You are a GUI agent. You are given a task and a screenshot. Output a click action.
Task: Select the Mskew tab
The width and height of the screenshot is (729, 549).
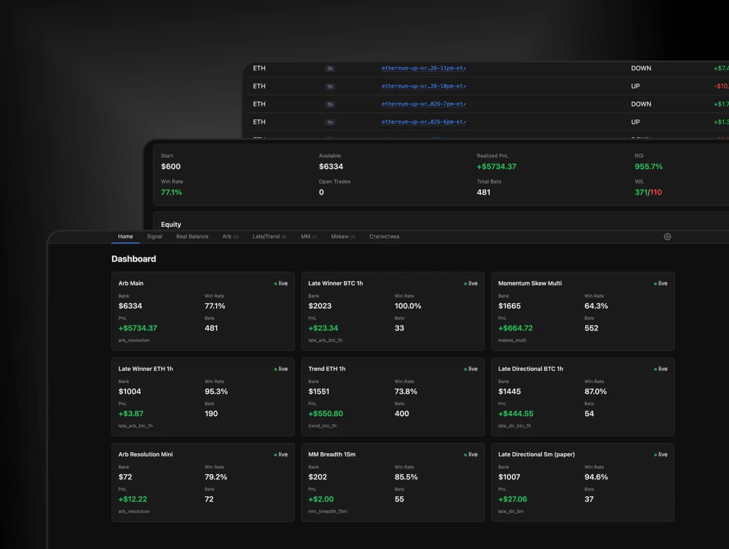pyautogui.click(x=343, y=237)
